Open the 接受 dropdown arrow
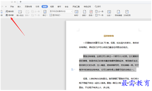Image resolution: width=152 pixels, height=91 pixels. [x=86, y=15]
